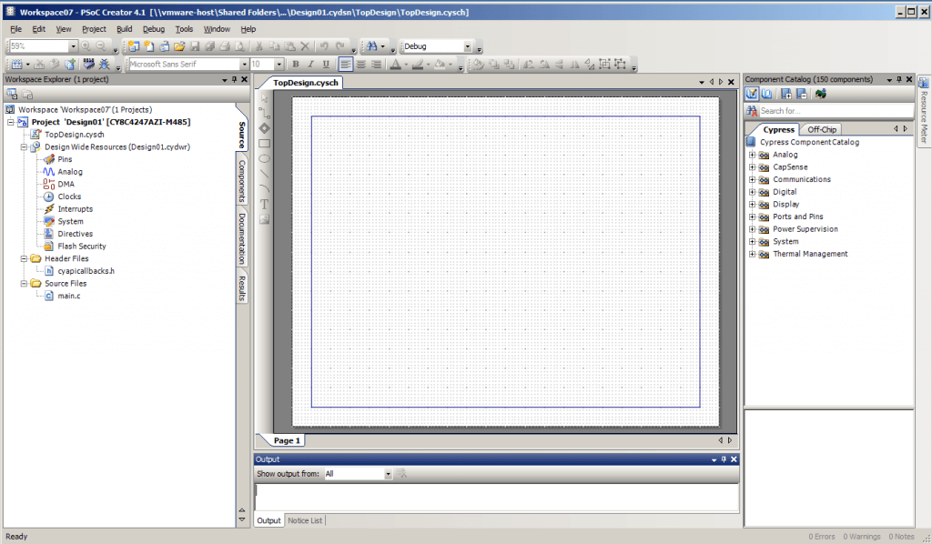Open the Tools menu
This screenshot has height=544, width=932.
click(184, 29)
